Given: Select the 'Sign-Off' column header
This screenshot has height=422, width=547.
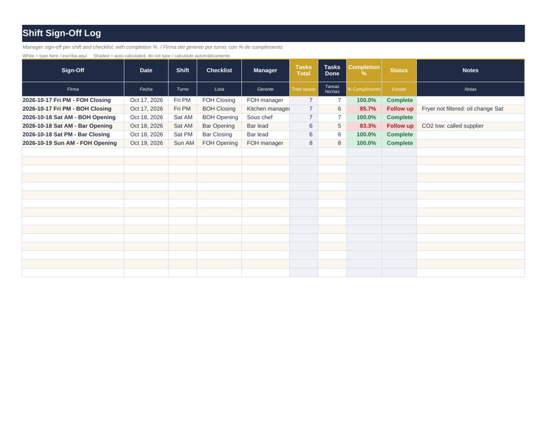Looking at the screenshot, I should pyautogui.click(x=73, y=70).
